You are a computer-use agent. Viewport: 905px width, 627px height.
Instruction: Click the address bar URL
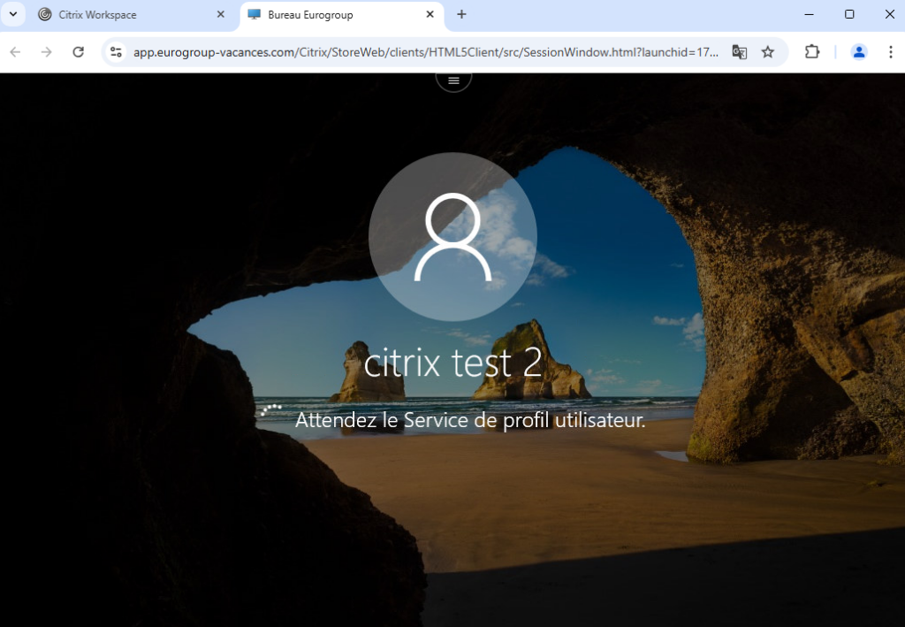tap(426, 52)
